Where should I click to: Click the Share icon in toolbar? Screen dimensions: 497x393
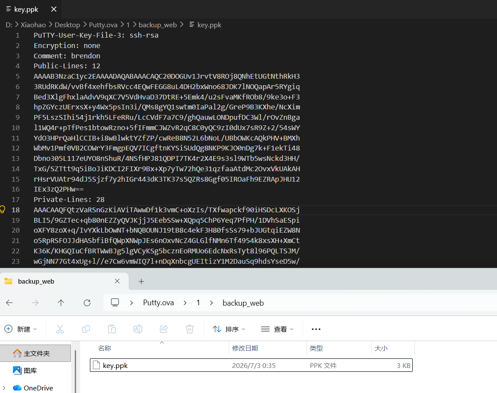164,329
